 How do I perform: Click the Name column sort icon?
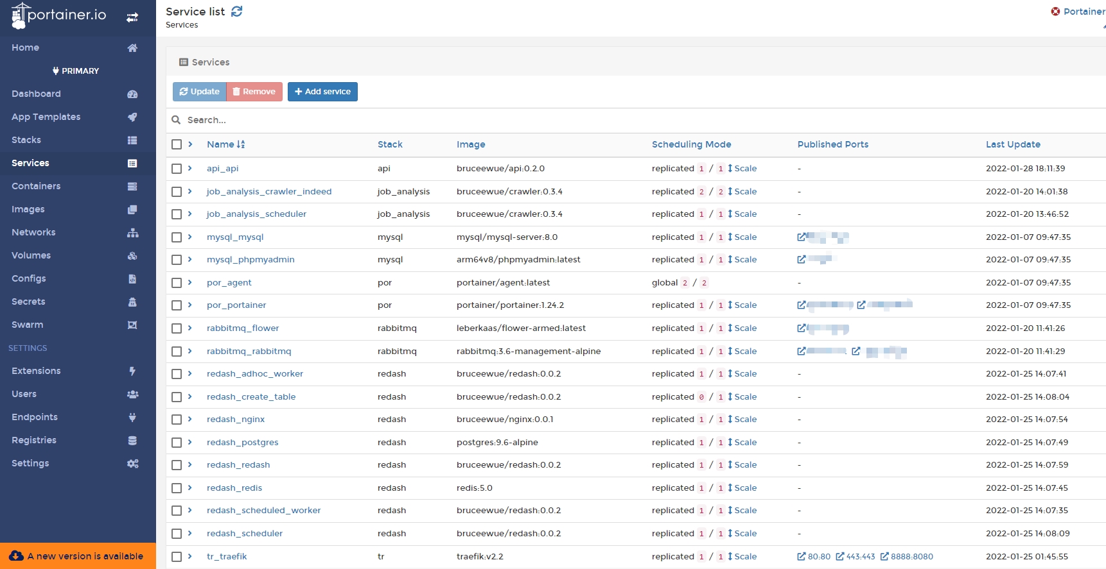click(241, 145)
